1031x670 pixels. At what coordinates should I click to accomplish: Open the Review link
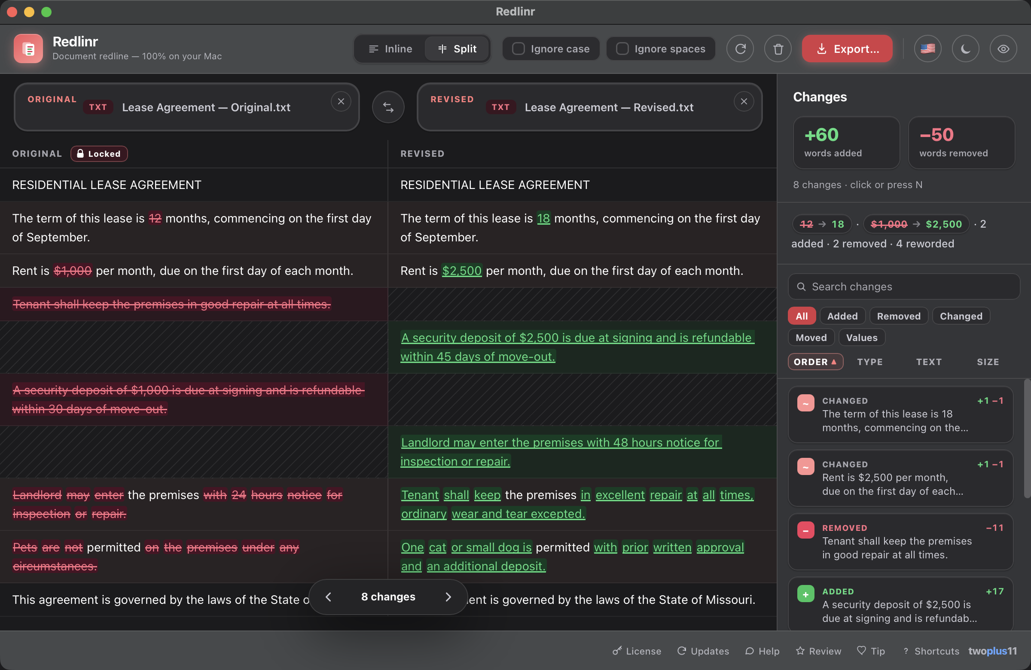click(819, 651)
